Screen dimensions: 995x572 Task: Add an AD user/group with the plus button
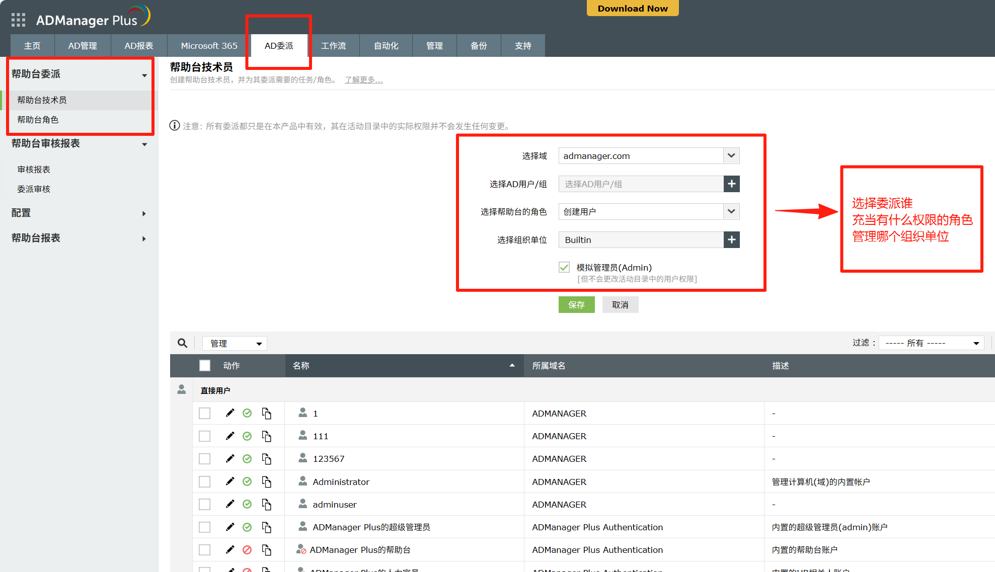click(x=731, y=184)
